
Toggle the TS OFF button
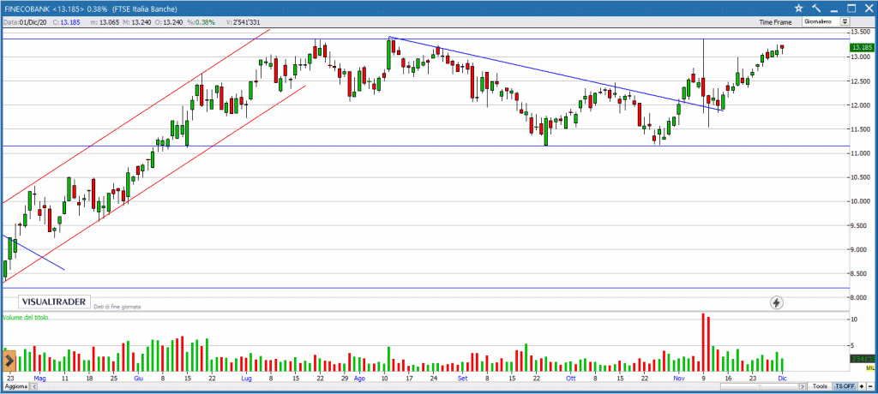(x=845, y=386)
